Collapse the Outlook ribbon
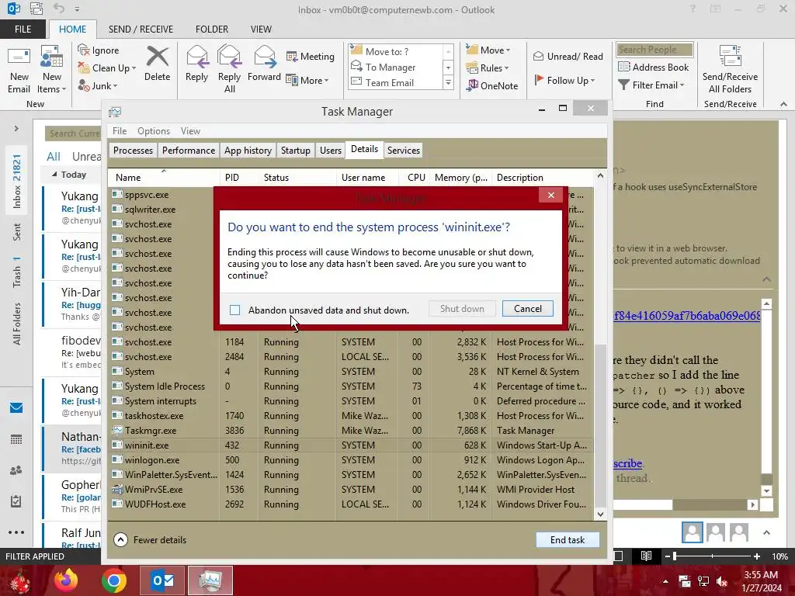The width and height of the screenshot is (795, 596). (x=783, y=104)
